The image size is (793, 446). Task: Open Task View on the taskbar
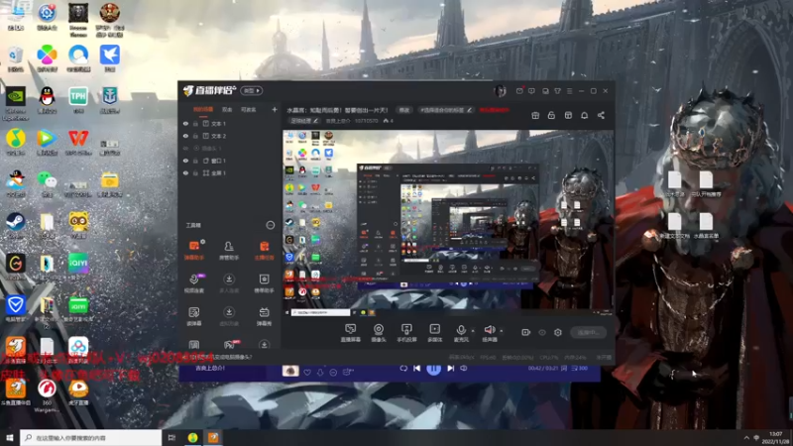tap(171, 437)
